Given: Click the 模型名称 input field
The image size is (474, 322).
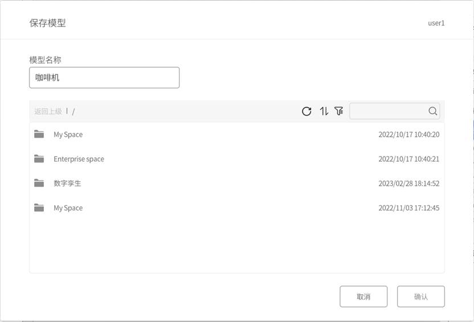Looking at the screenshot, I should 104,78.
